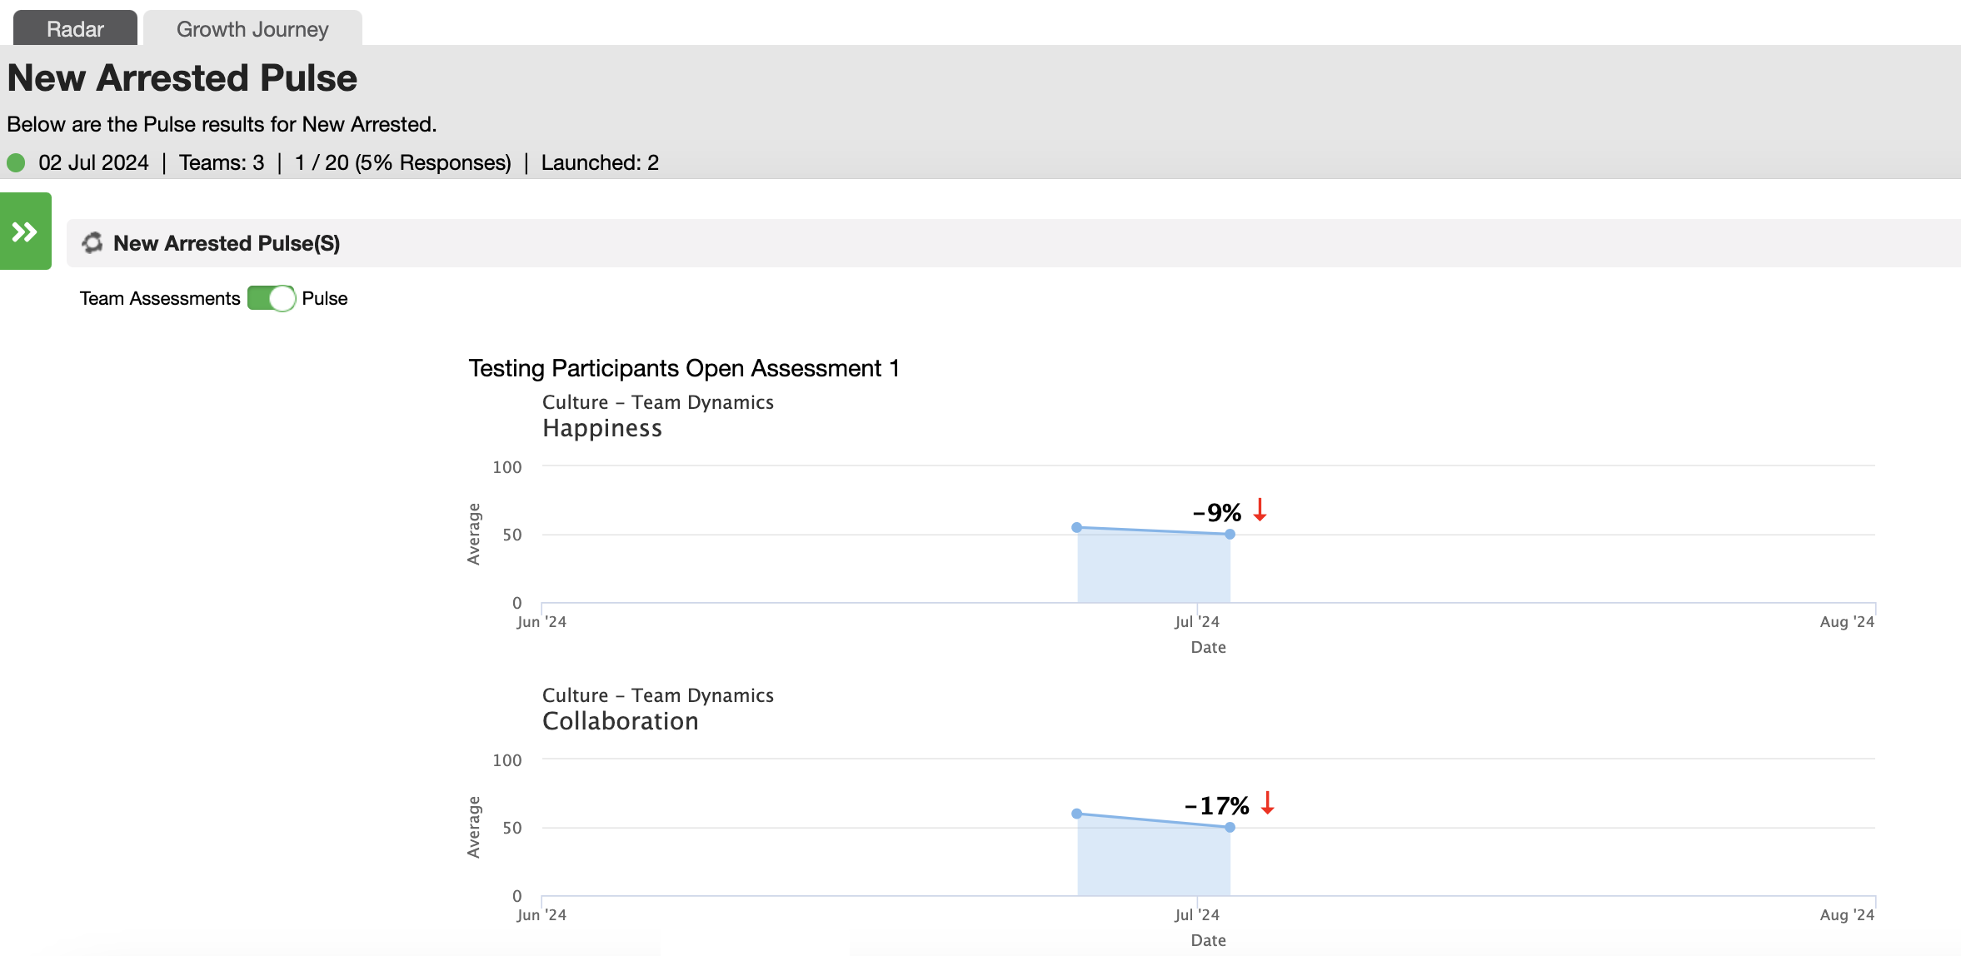
Task: Click the red down arrow next to -9%
Action: (1260, 510)
